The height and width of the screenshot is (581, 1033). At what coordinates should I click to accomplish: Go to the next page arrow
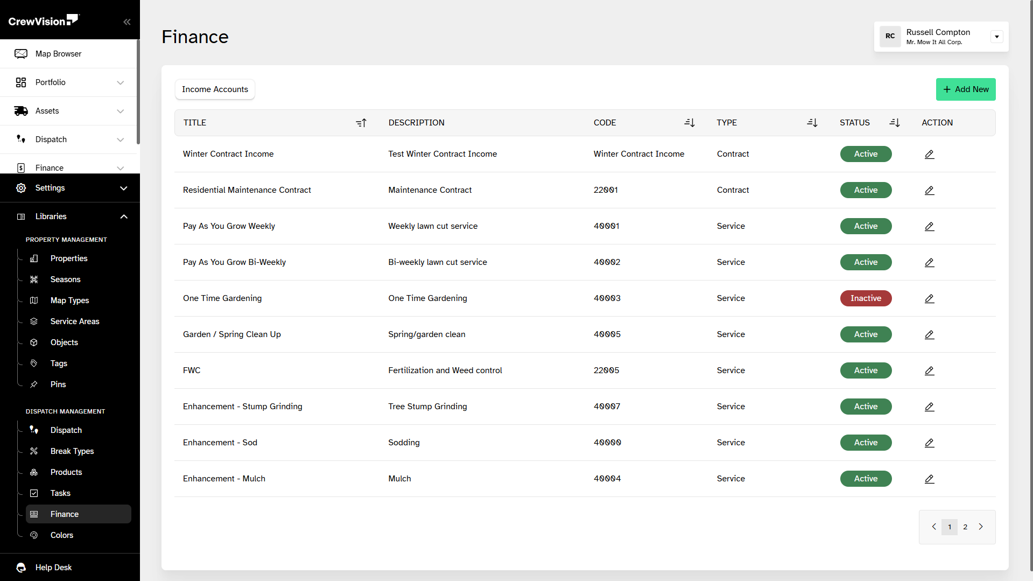981,527
